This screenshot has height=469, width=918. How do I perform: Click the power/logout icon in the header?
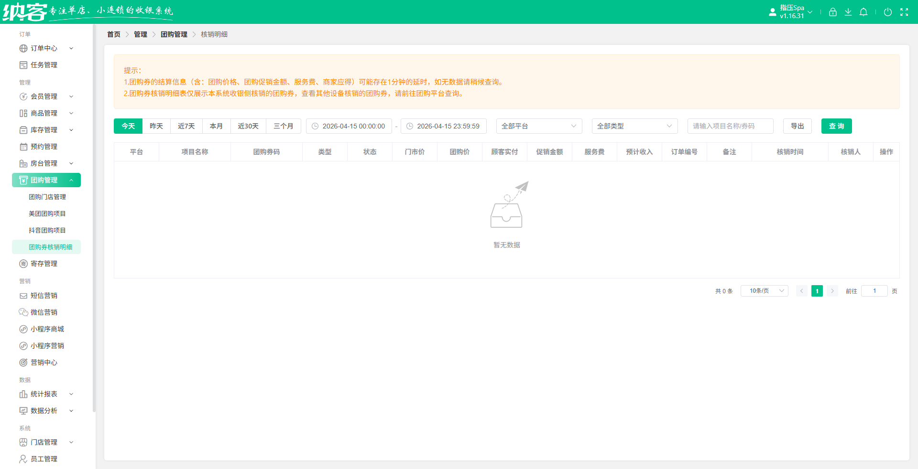888,12
